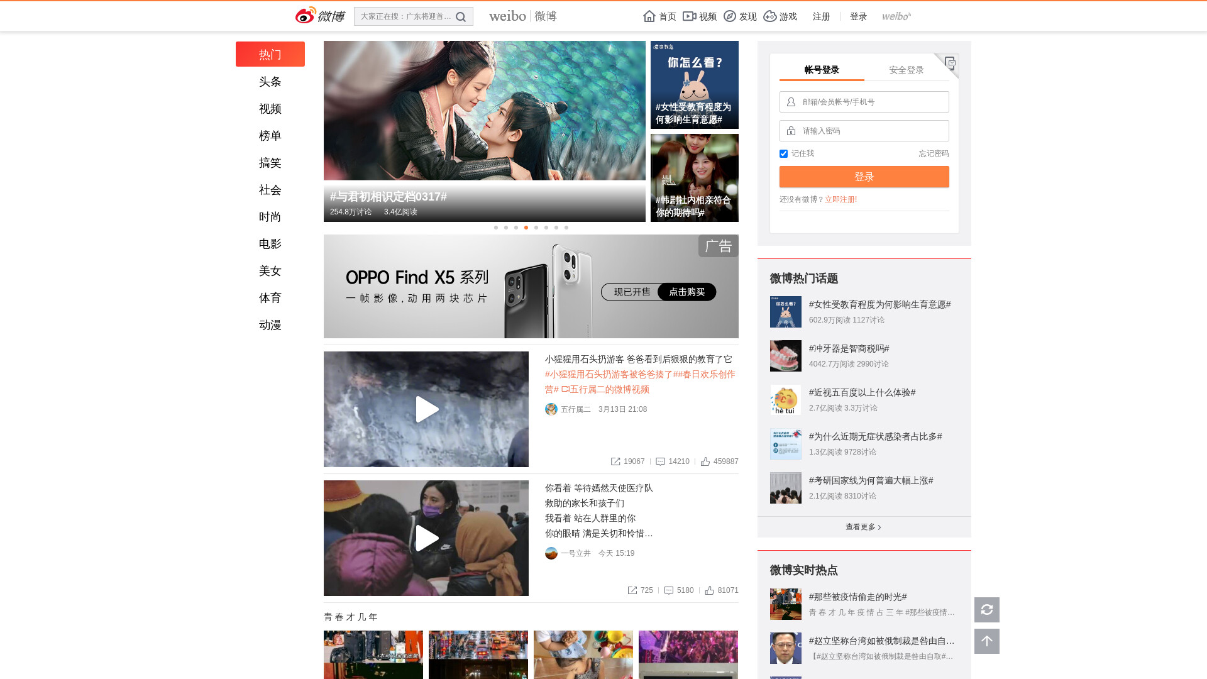
Task: Click repost icon with count 725
Action: (632, 590)
